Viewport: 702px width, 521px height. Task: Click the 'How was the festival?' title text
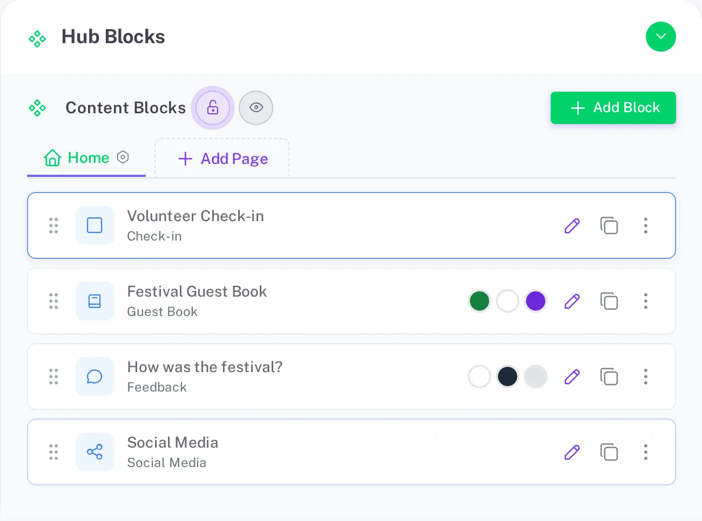pyautogui.click(x=205, y=367)
